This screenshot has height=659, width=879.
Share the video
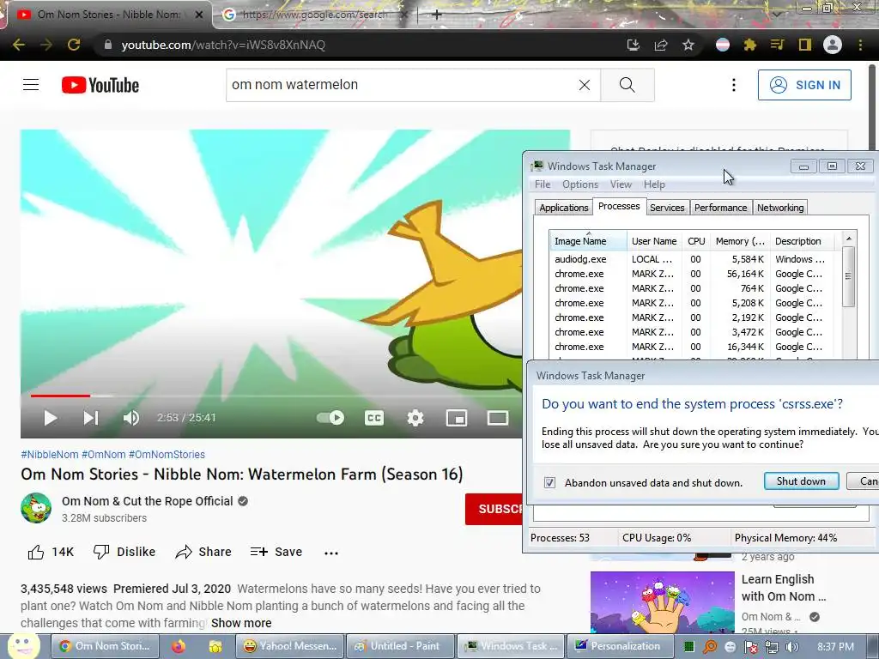tap(203, 552)
